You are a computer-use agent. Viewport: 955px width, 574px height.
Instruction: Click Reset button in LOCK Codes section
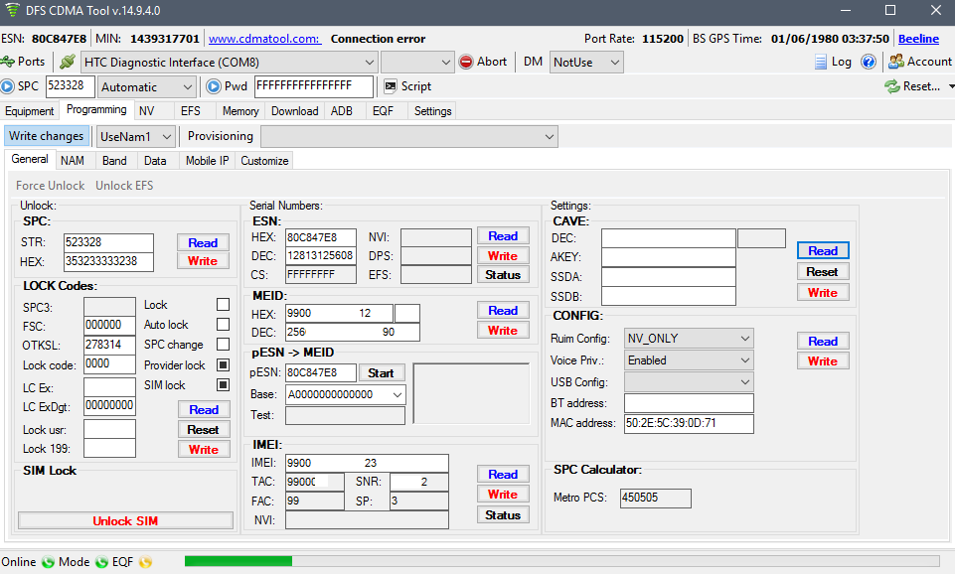click(x=204, y=430)
